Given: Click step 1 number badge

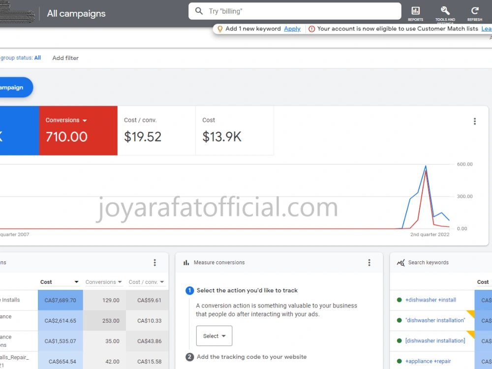Looking at the screenshot, I should (x=189, y=291).
